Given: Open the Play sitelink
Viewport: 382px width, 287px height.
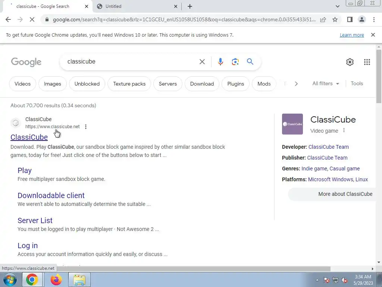Looking at the screenshot, I should 25,170.
